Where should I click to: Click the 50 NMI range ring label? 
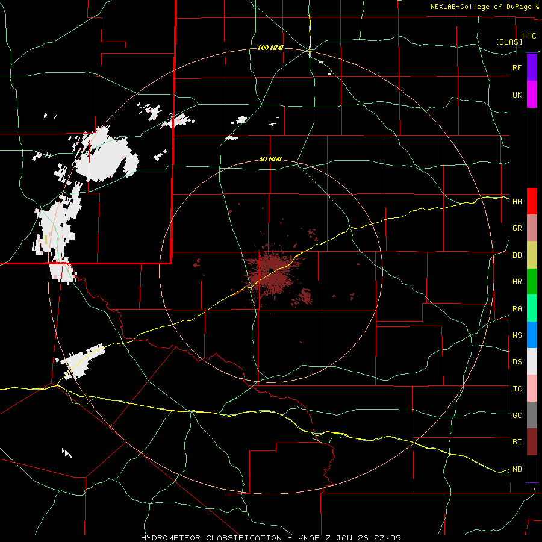270,160
